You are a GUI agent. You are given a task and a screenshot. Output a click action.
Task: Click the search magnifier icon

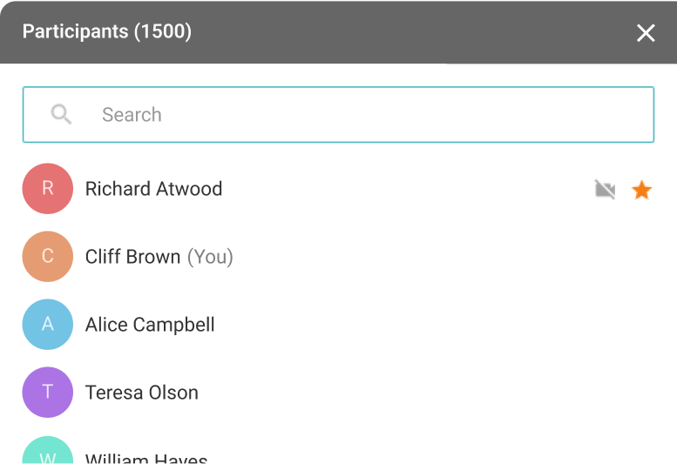[61, 114]
